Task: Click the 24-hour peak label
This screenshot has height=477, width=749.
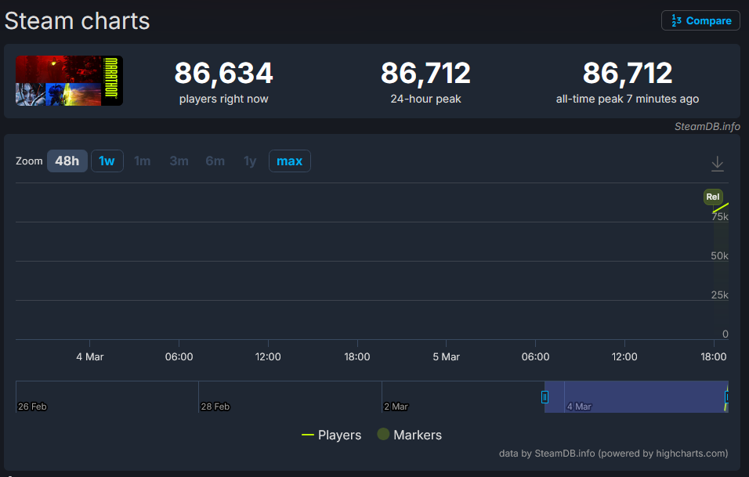Action: coord(425,99)
